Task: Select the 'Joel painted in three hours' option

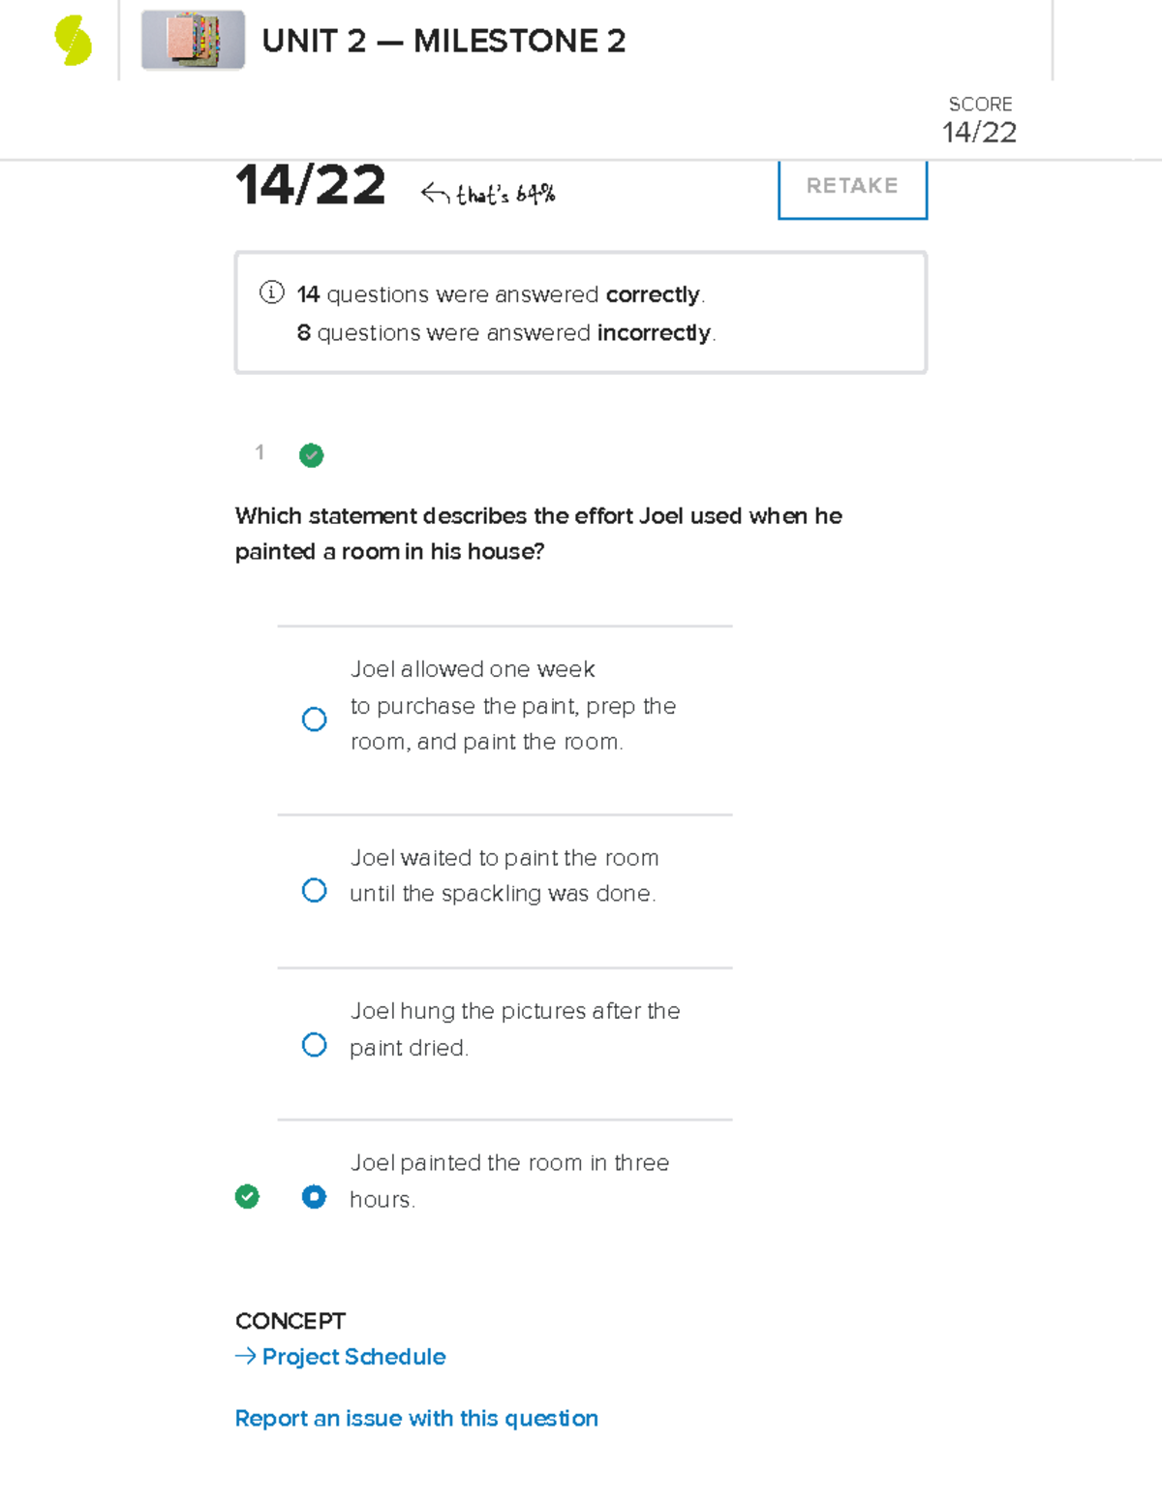Action: tap(314, 1198)
